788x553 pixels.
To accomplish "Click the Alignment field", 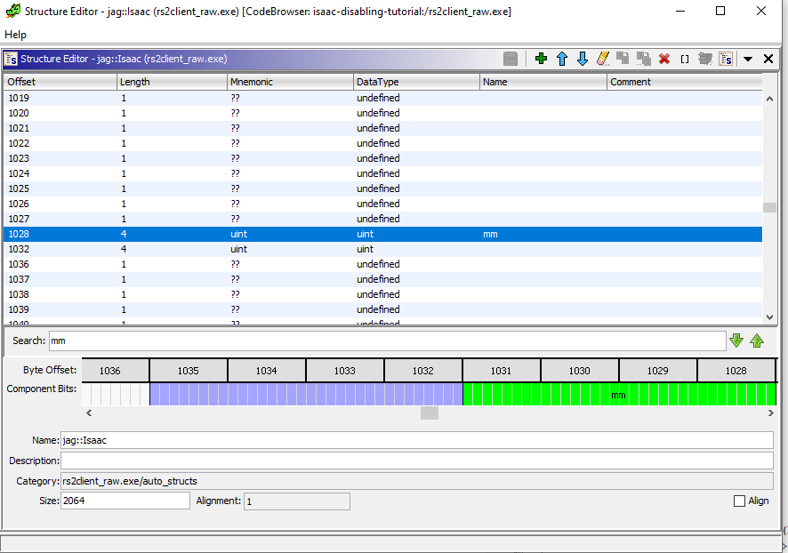I will pos(296,501).
